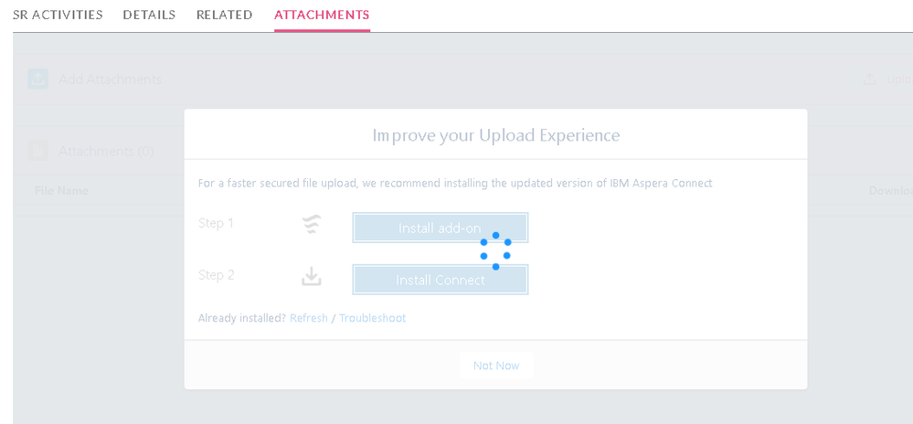The image size is (913, 424).
Task: Switch to the SR Activities tab
Action: [58, 15]
